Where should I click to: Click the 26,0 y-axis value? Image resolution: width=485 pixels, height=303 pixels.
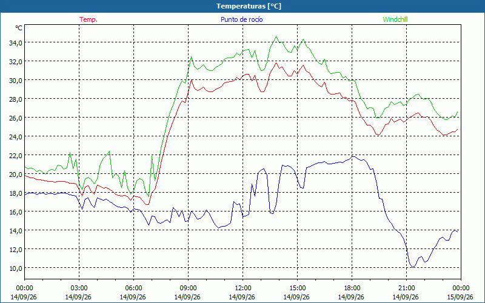click(16, 118)
